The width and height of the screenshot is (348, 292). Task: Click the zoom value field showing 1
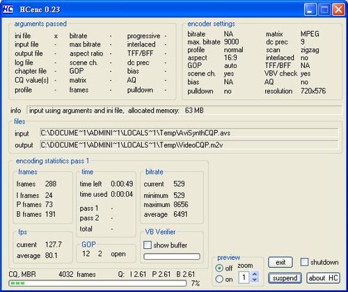(x=244, y=277)
